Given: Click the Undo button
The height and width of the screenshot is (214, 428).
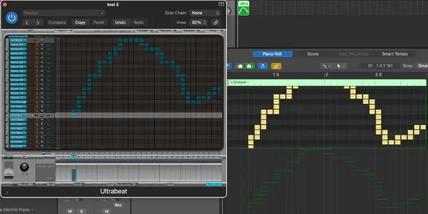Looking at the screenshot, I should pos(120,22).
